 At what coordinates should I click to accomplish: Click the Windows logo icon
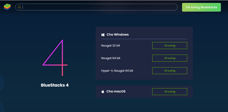click(103, 35)
